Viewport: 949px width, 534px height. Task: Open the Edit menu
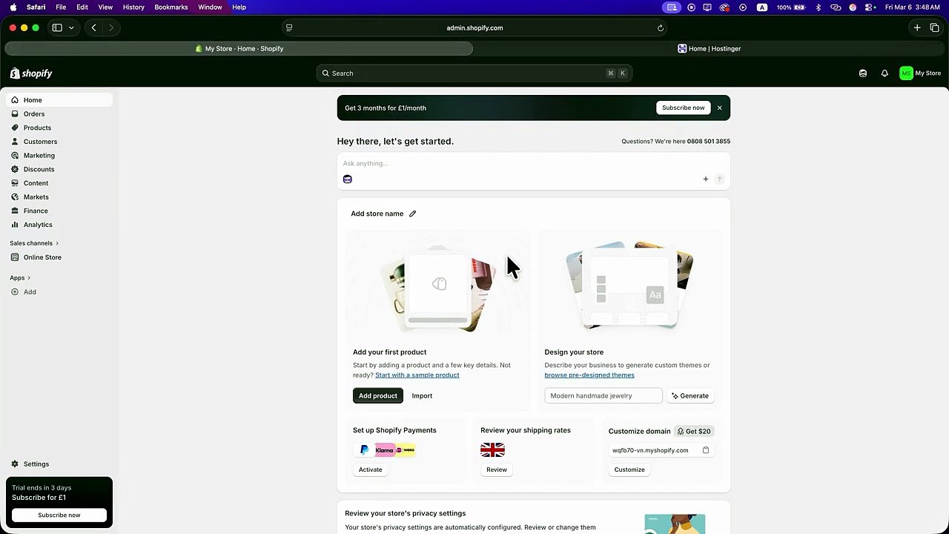tap(82, 7)
